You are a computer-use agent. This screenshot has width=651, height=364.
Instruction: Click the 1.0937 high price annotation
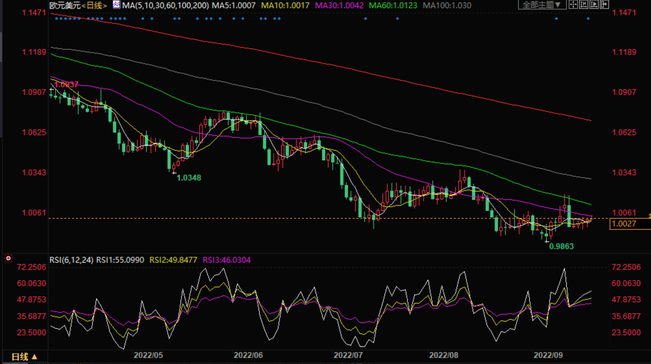pyautogui.click(x=66, y=84)
